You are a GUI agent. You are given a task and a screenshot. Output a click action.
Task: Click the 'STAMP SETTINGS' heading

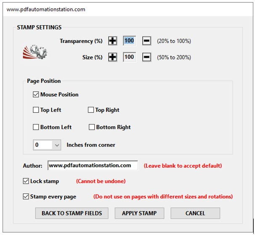click(x=39, y=27)
